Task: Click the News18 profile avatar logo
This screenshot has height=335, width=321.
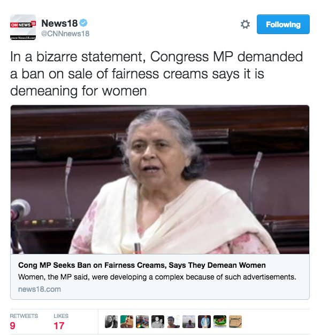Action: [x=23, y=27]
